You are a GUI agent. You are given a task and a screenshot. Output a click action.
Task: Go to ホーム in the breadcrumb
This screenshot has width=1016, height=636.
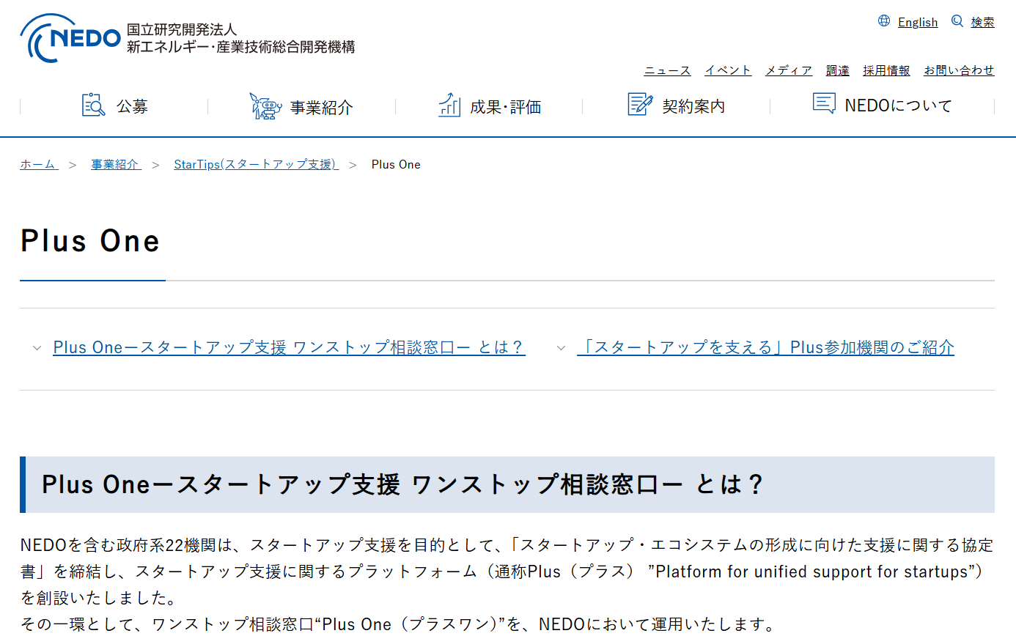pyautogui.click(x=39, y=164)
